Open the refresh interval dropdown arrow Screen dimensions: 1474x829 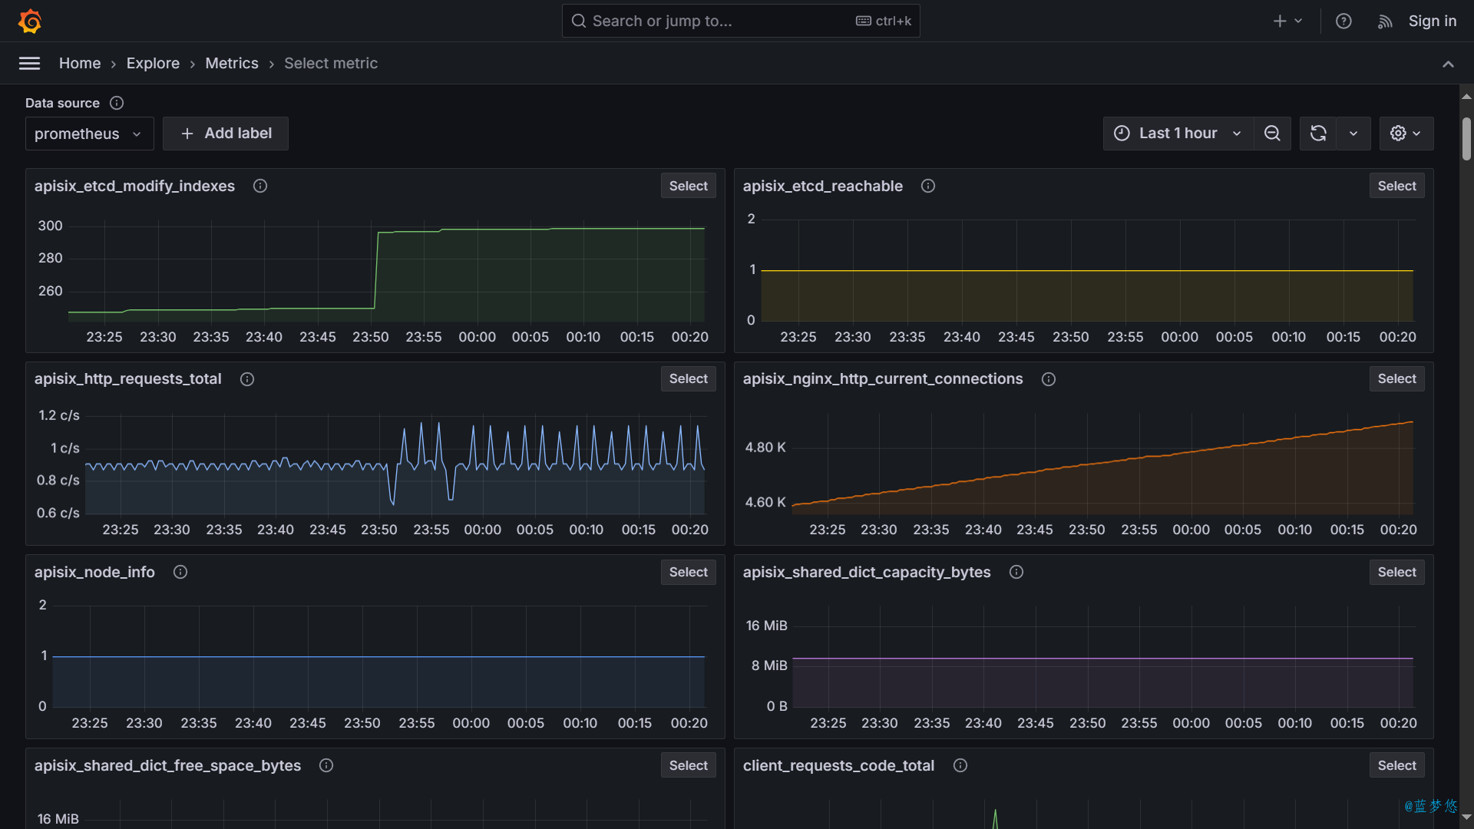click(x=1353, y=134)
